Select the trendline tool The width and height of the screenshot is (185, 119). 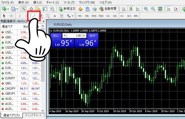click(34, 16)
